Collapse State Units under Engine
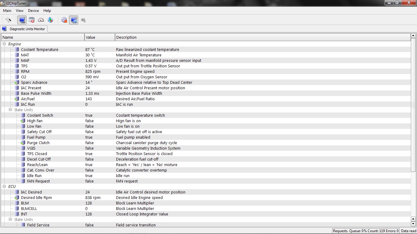 tap(10, 110)
